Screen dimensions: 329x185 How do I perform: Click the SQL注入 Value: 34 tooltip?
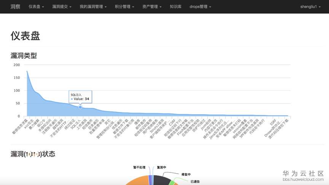[80, 97]
